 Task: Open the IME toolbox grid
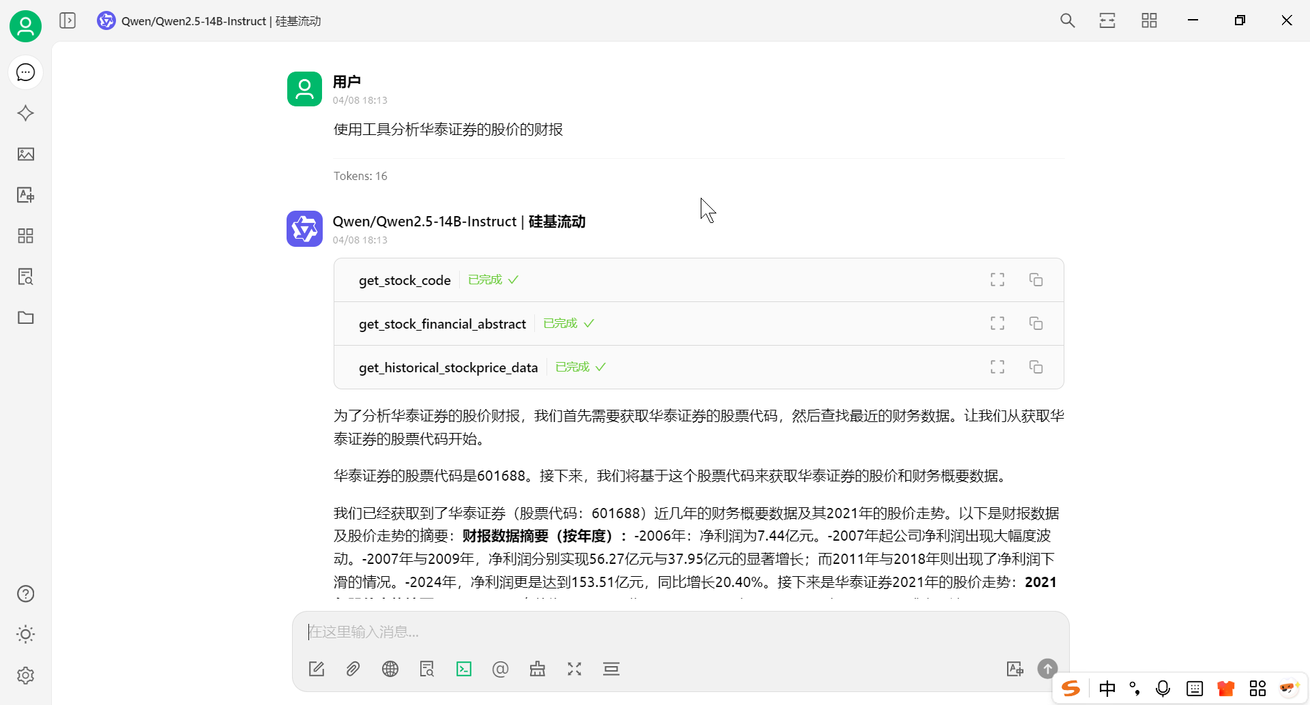point(1257,689)
